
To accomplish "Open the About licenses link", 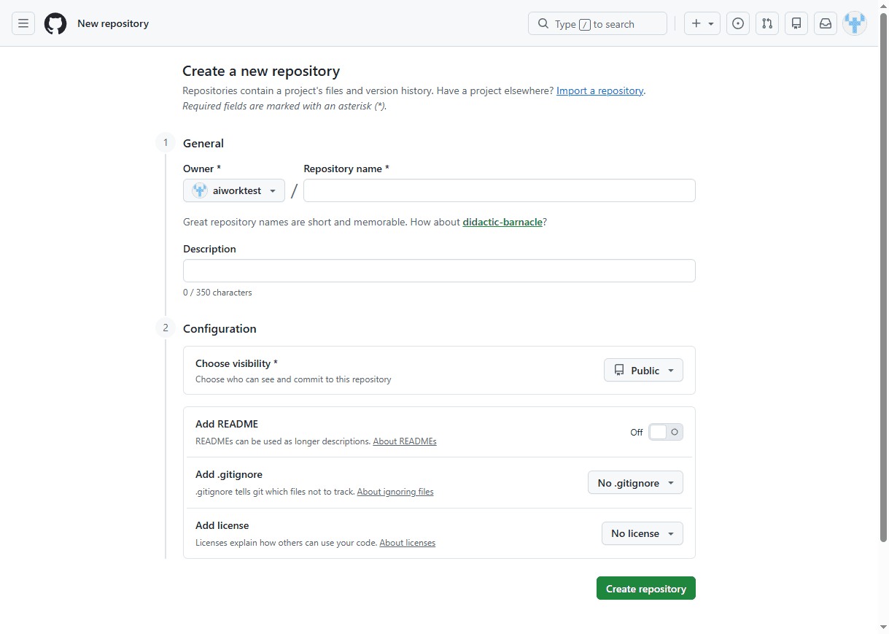I will (x=408, y=543).
